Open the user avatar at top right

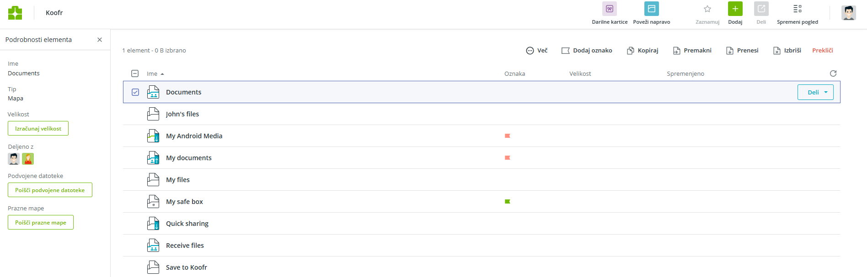coord(849,13)
